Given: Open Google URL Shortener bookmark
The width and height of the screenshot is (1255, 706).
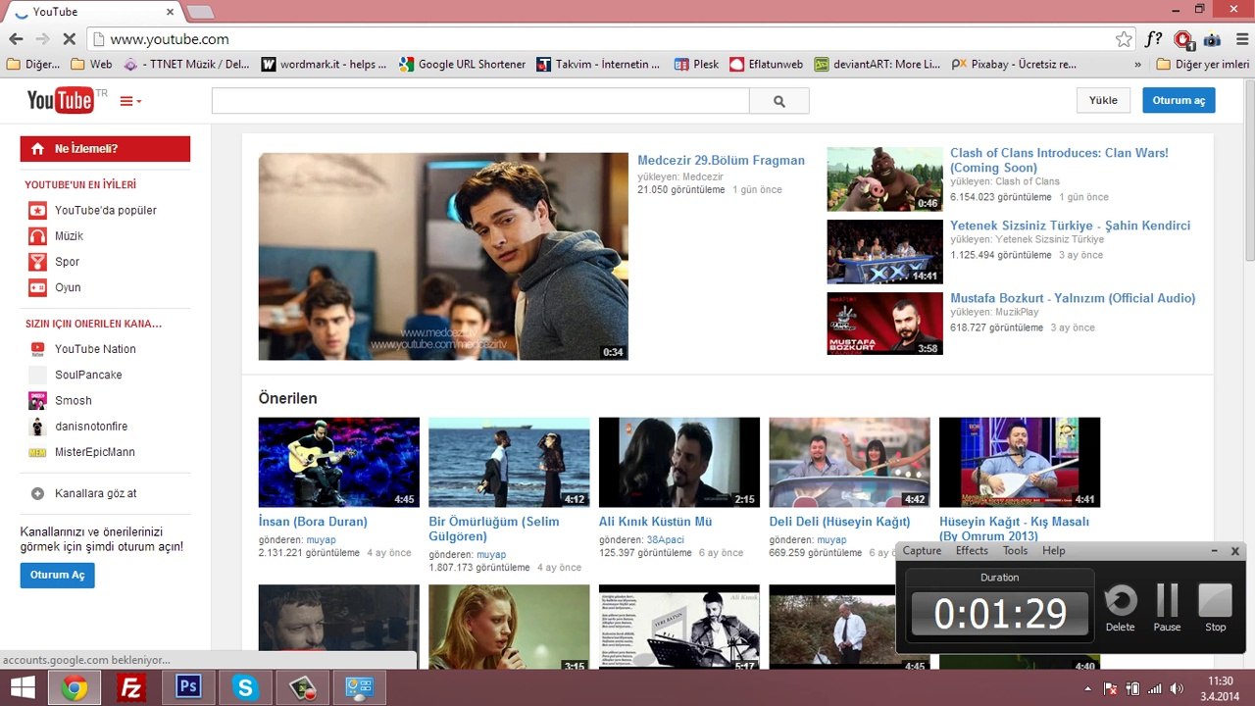Looking at the screenshot, I should pyautogui.click(x=463, y=65).
